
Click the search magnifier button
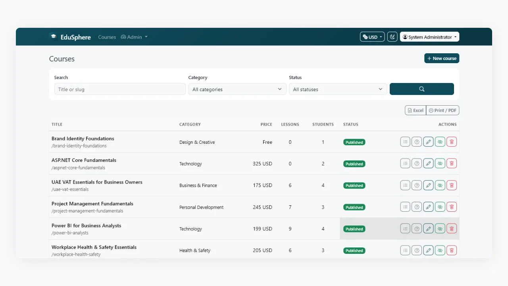tap(422, 89)
